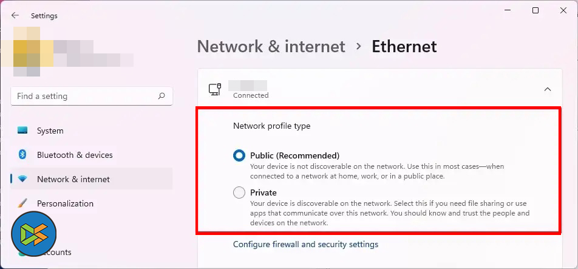
Task: Maximize the Settings window
Action: 535,10
